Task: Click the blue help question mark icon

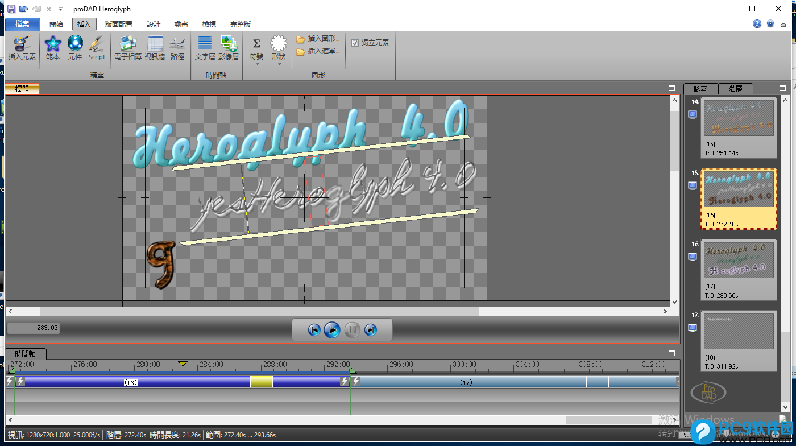Action: [x=757, y=24]
